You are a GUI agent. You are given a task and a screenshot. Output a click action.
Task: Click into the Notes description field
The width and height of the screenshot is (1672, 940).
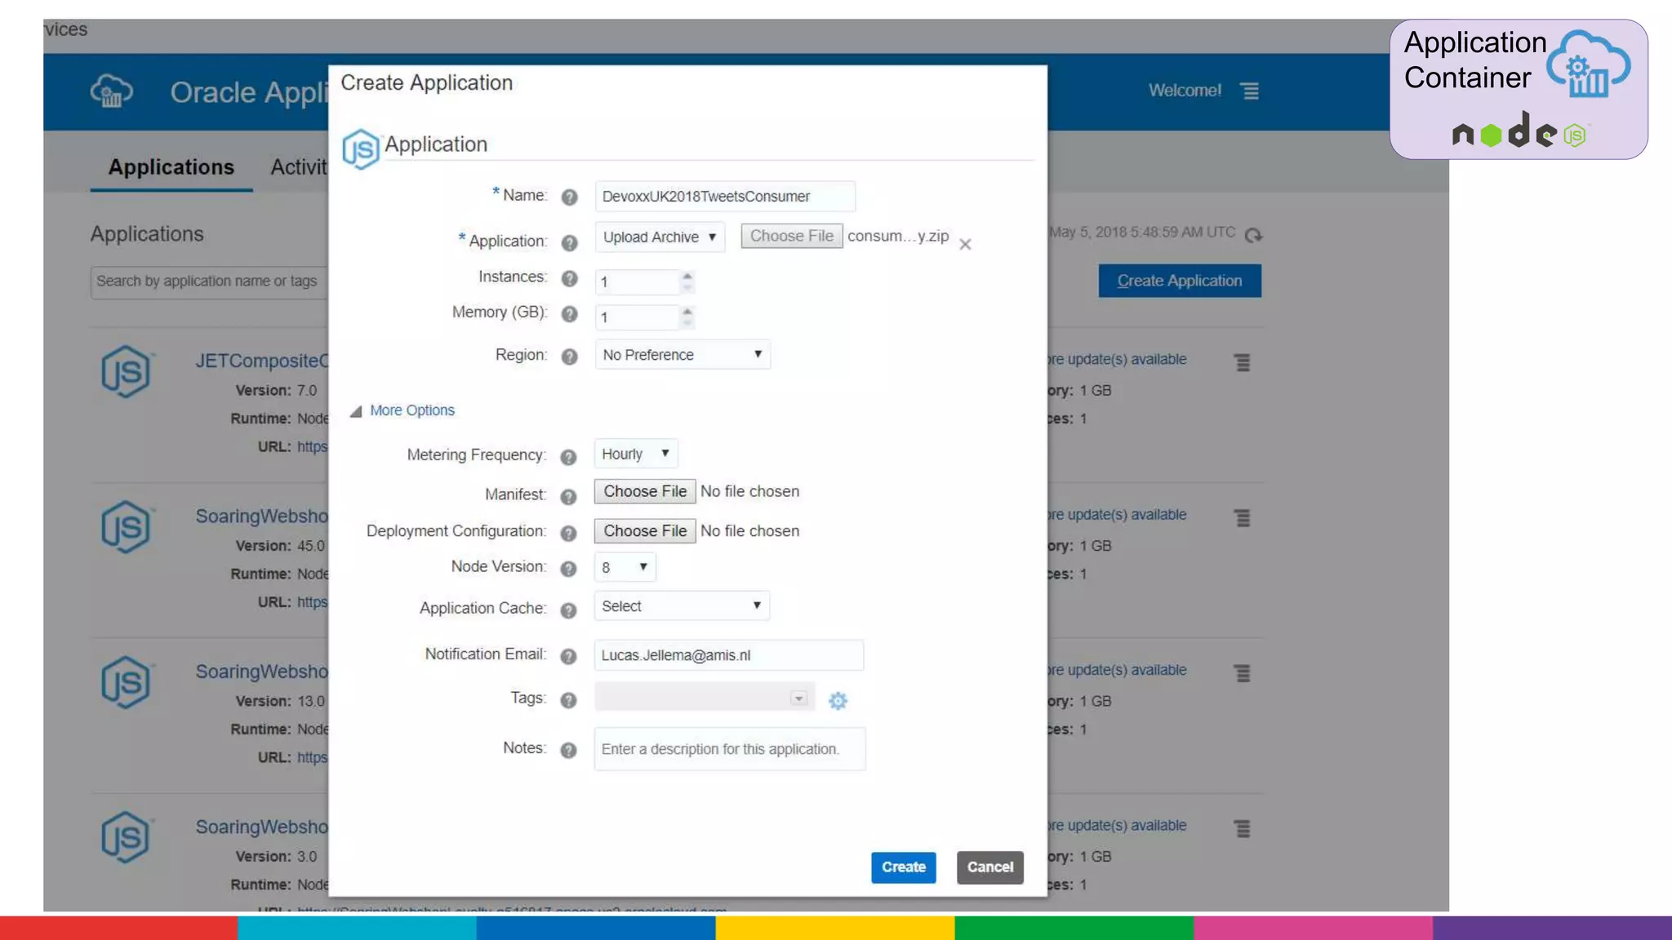click(729, 749)
